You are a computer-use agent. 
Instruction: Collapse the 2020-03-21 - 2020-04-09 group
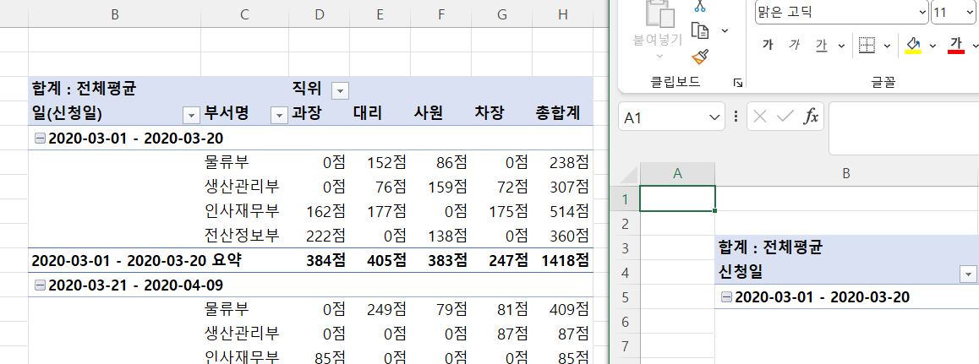[39, 285]
